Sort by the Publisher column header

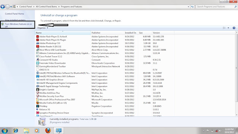click(107, 33)
